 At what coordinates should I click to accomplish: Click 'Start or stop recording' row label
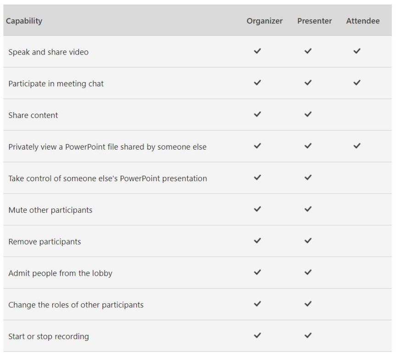pyautogui.click(x=48, y=337)
